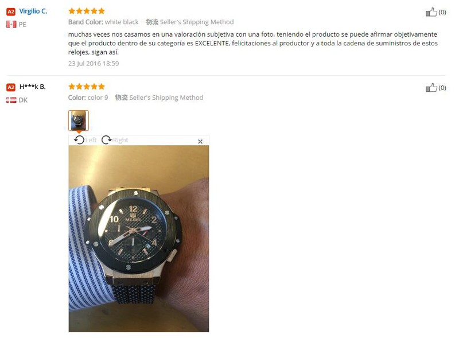Click the A2 badge beside Virgilio C.
459x338 pixels.
(11, 11)
